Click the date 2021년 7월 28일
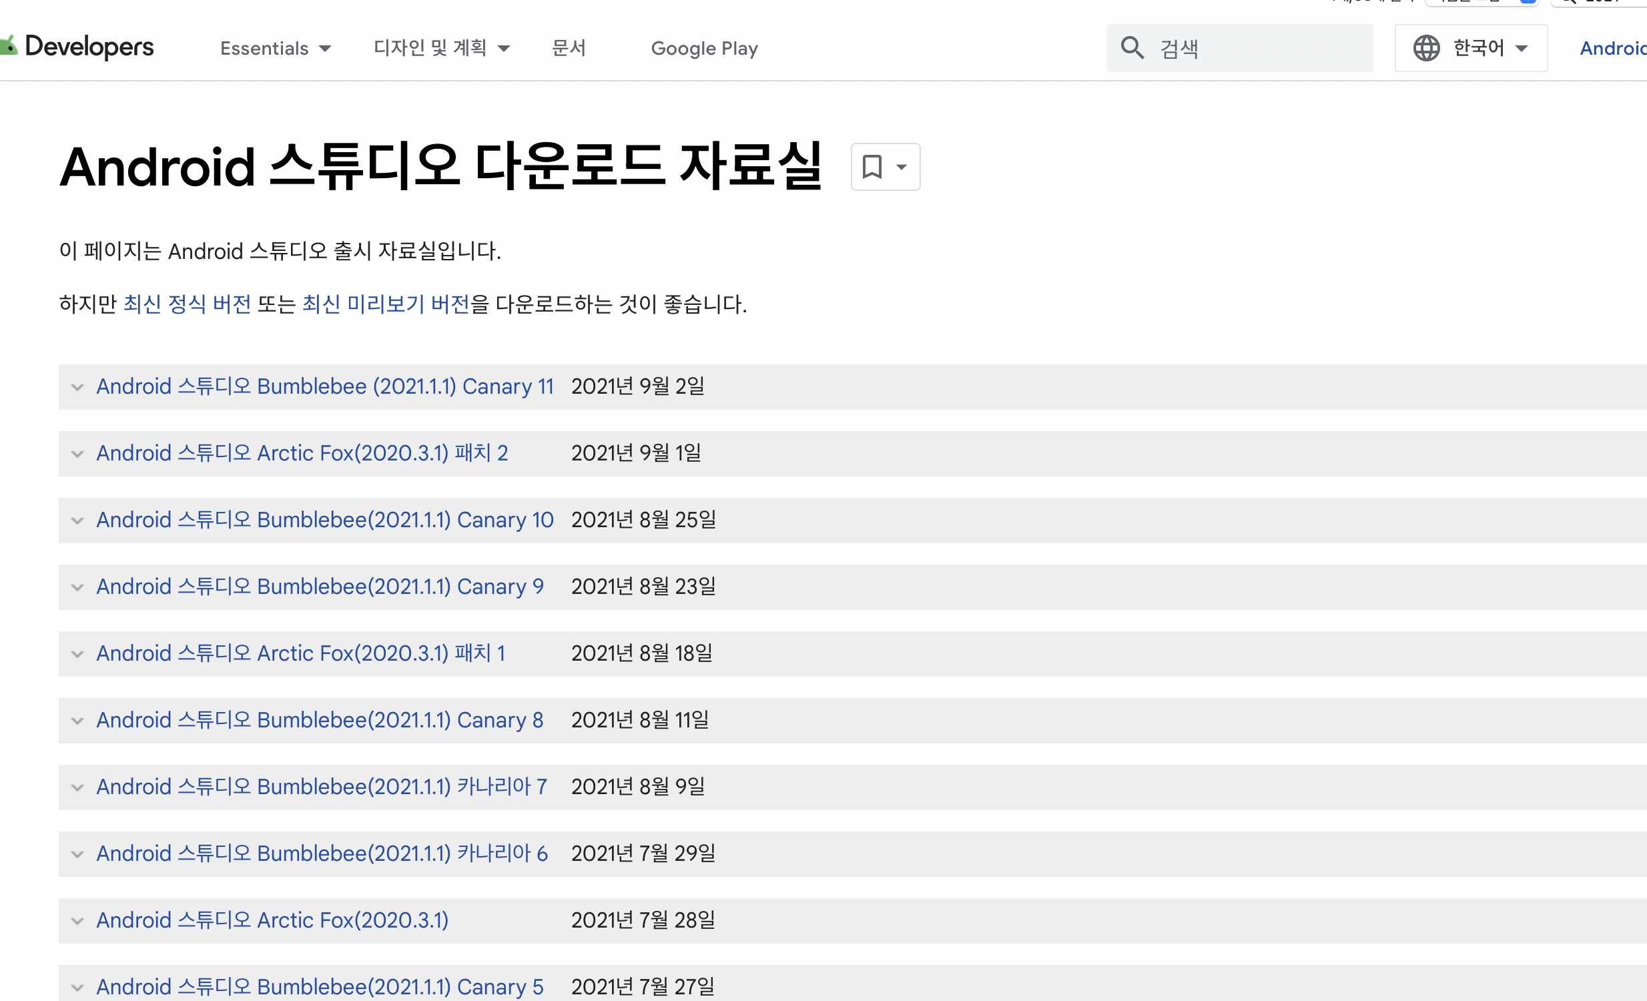This screenshot has height=1001, width=1647. (643, 920)
